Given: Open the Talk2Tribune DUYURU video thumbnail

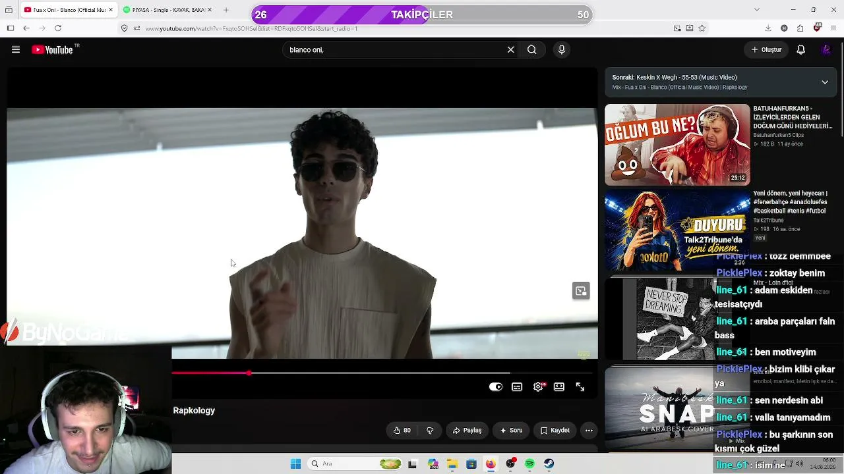Looking at the screenshot, I should point(677,230).
